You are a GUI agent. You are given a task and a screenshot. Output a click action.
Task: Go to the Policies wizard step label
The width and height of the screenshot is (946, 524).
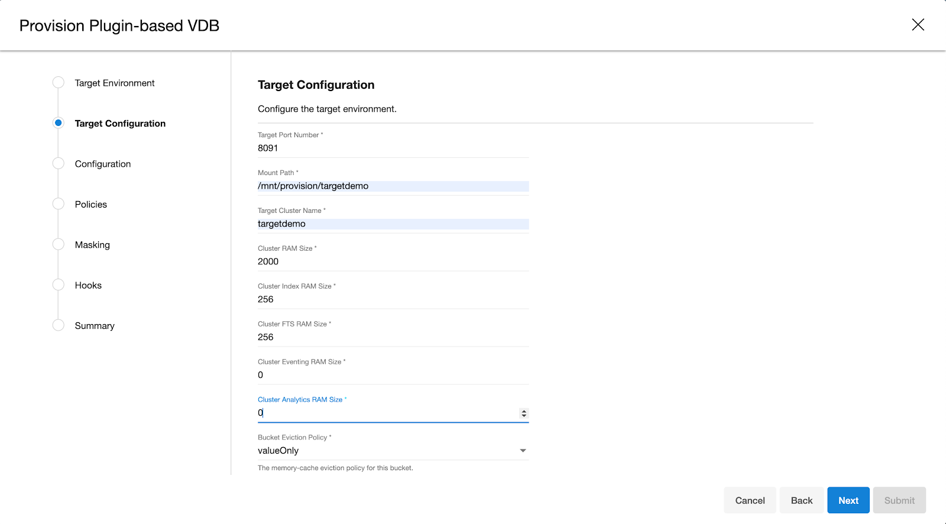tap(91, 205)
